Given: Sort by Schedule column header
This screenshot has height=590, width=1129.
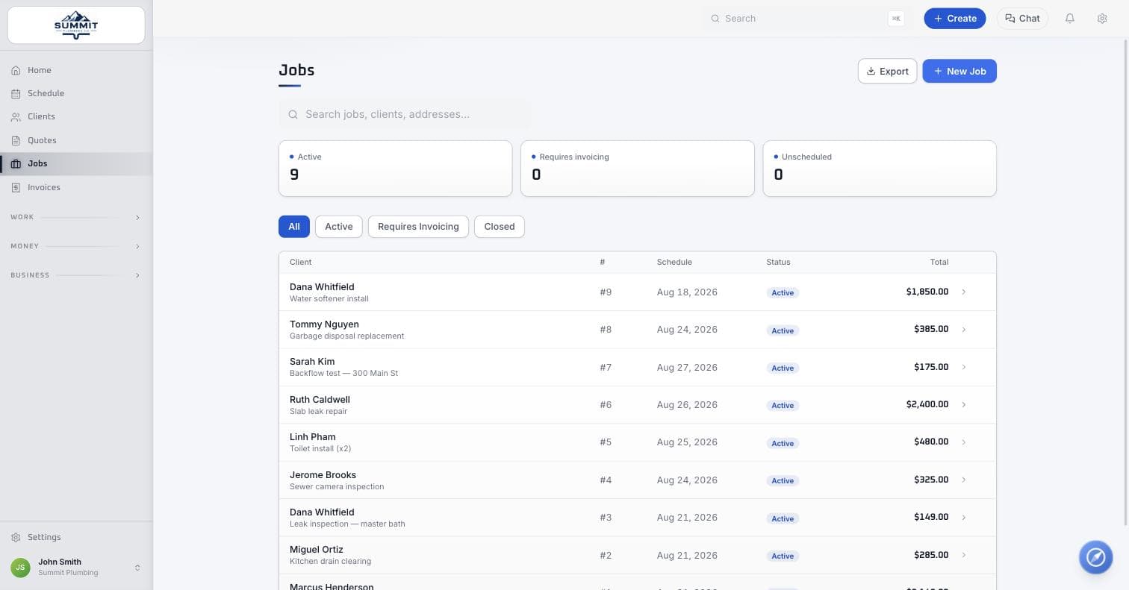Looking at the screenshot, I should point(674,262).
